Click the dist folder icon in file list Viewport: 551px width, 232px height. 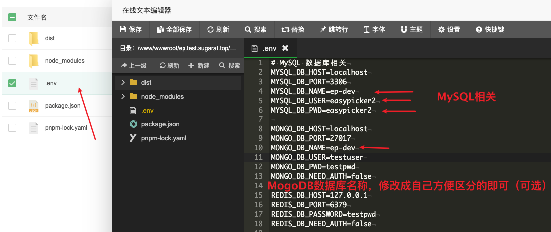pyautogui.click(x=34, y=39)
